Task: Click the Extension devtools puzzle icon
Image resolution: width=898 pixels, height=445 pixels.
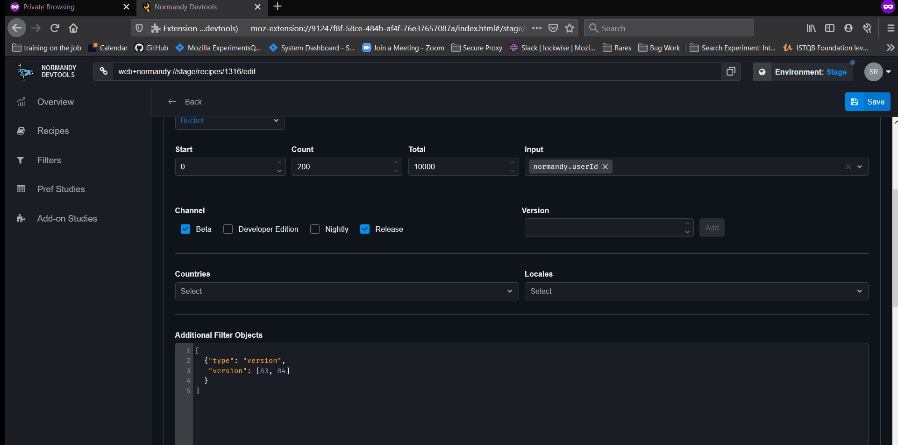Action: [x=156, y=28]
